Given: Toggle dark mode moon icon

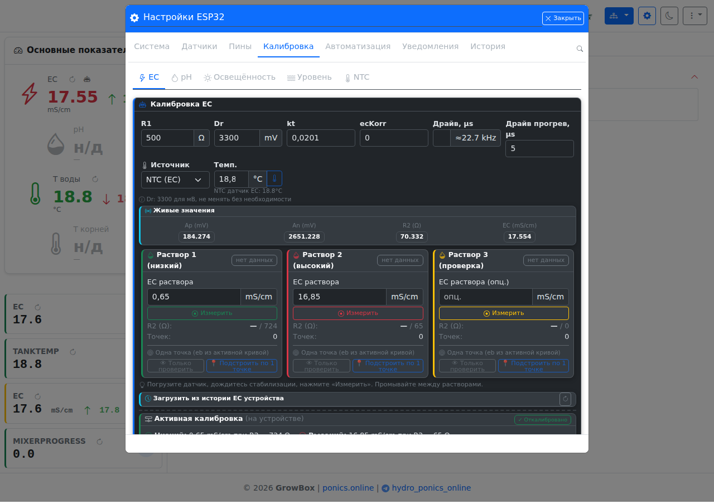Looking at the screenshot, I should (x=669, y=16).
